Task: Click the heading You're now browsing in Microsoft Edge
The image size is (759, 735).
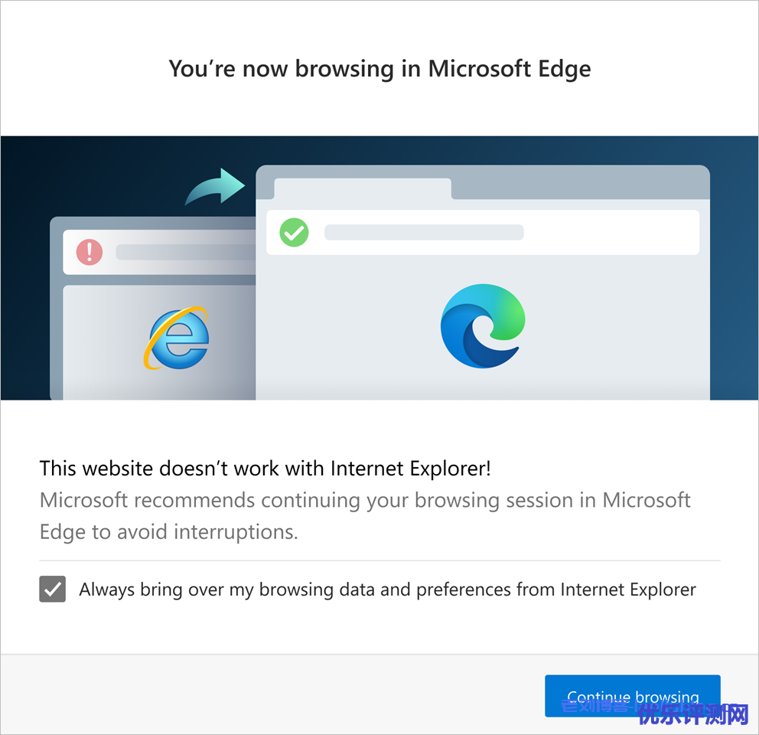Action: tap(379, 69)
